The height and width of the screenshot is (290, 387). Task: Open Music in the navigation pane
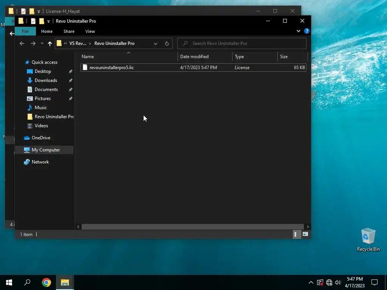tap(41, 108)
